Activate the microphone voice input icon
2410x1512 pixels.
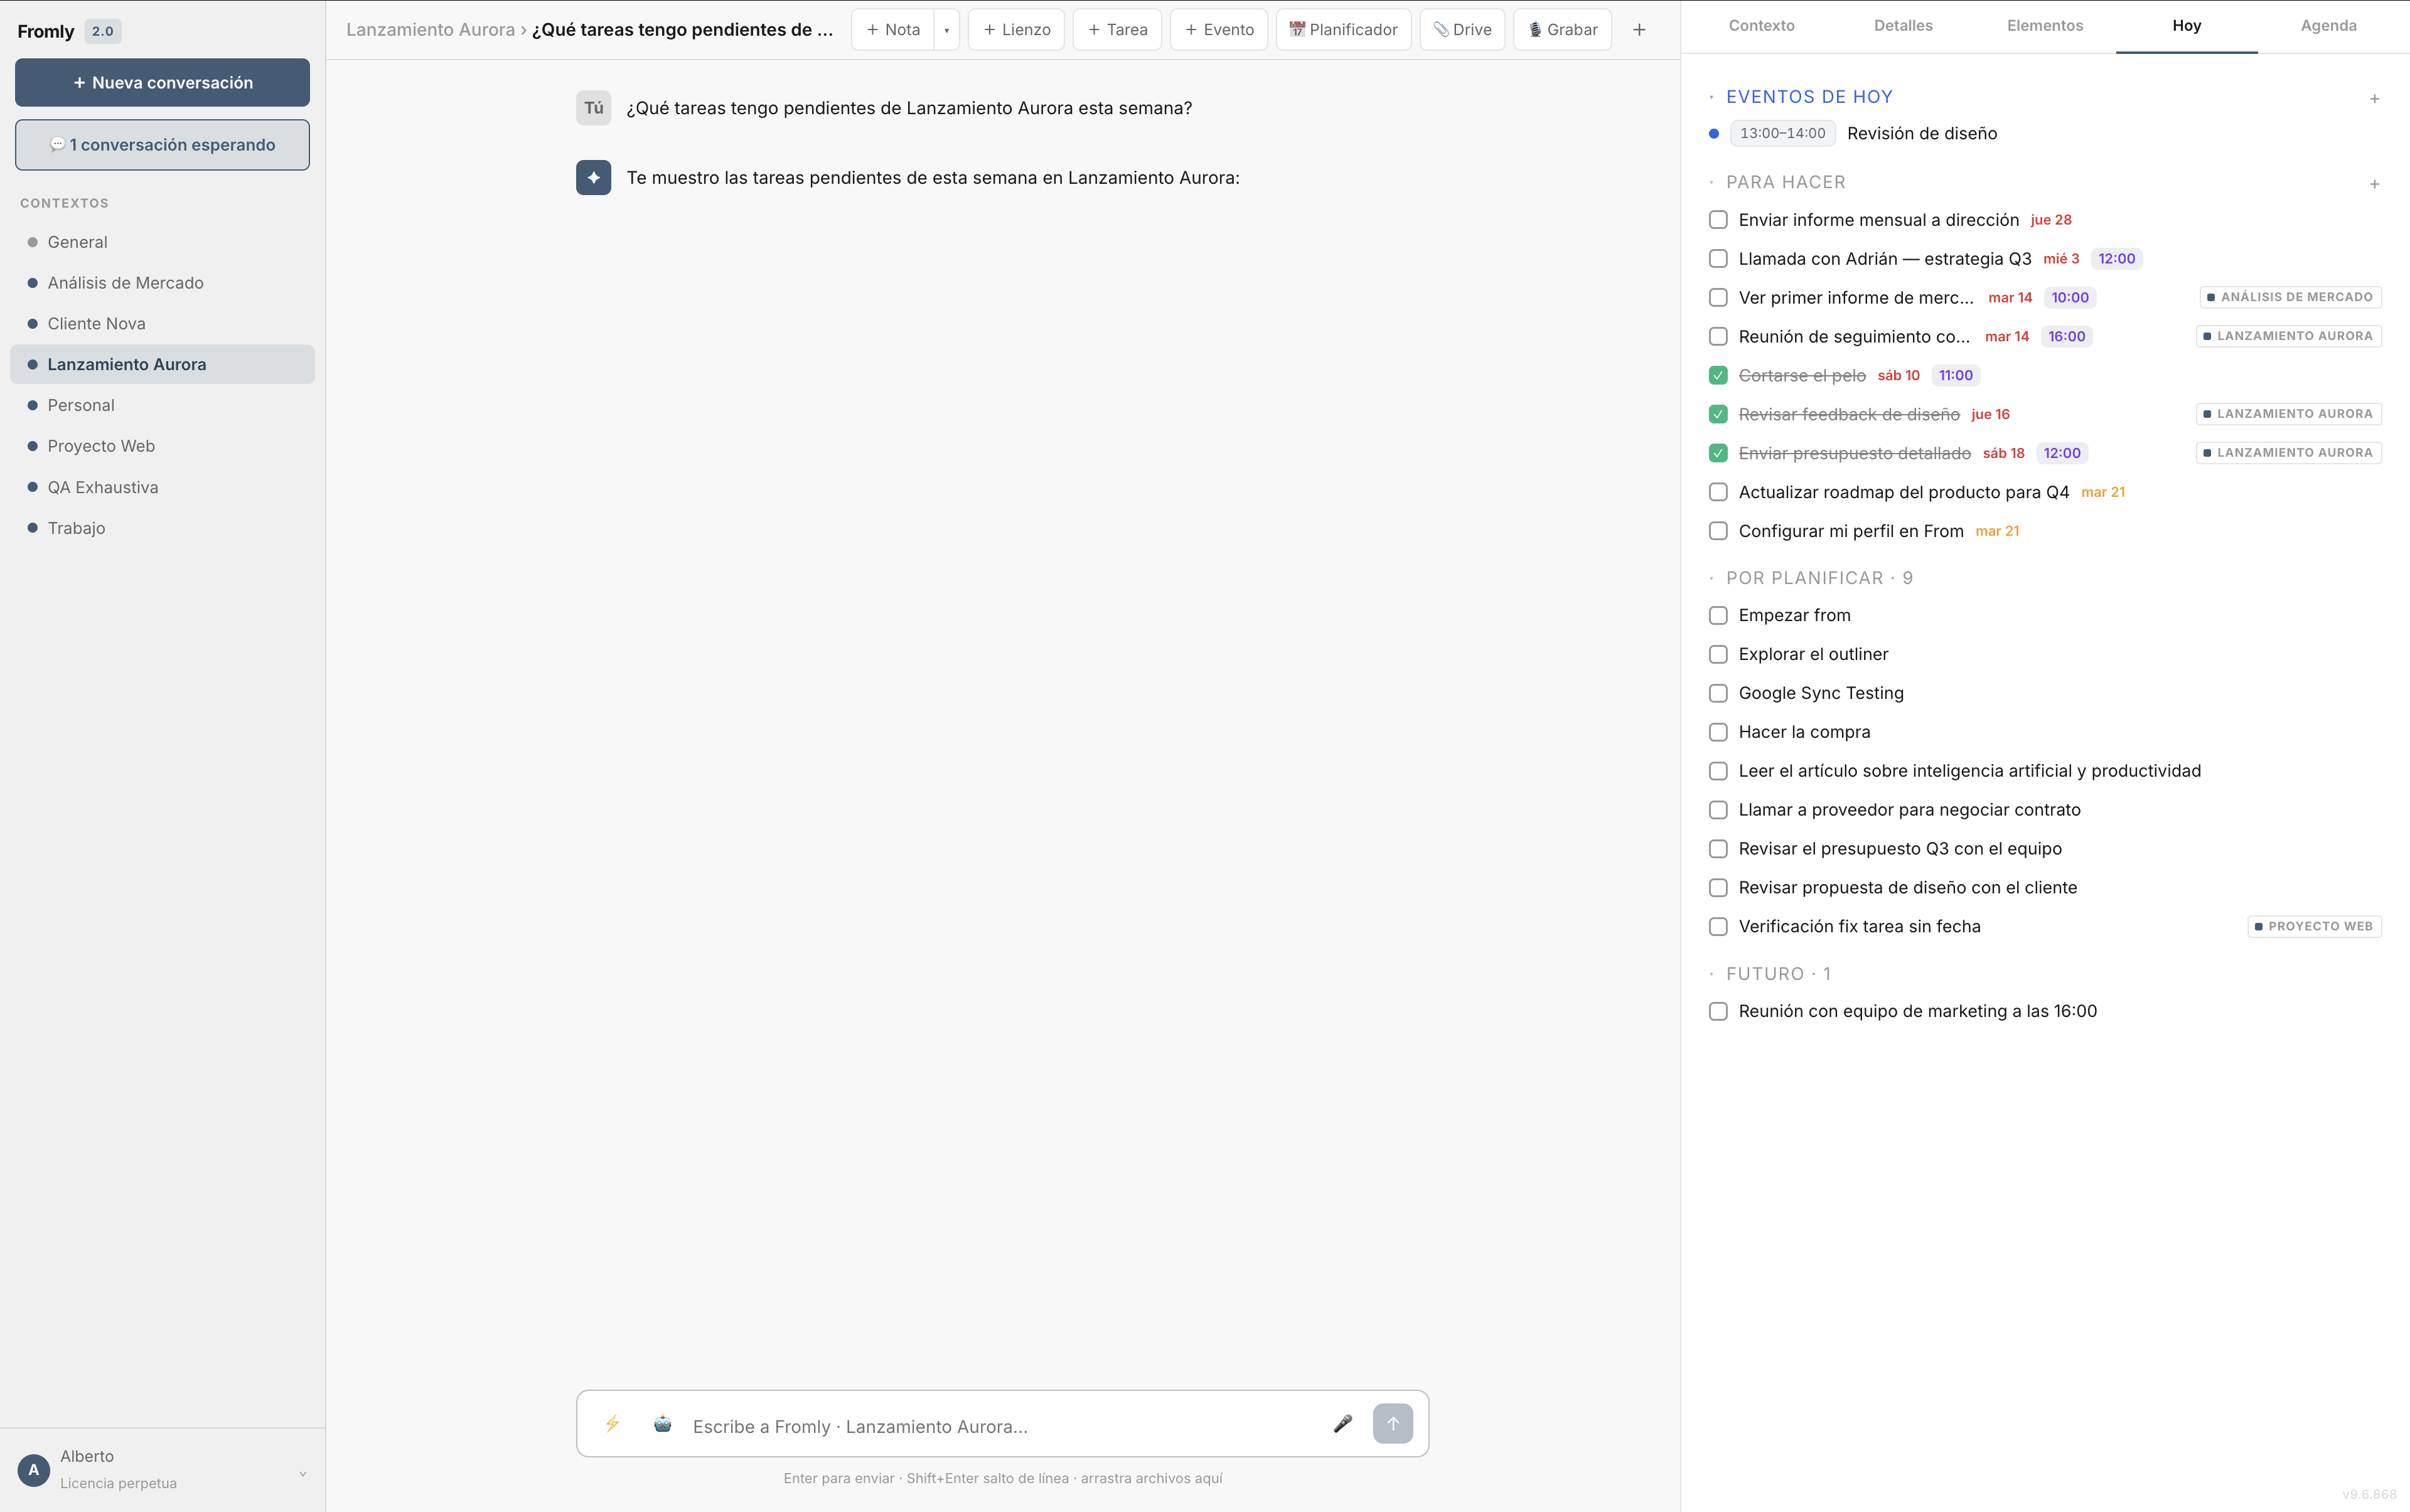(x=1342, y=1423)
